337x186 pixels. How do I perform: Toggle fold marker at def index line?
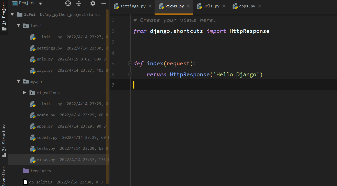coord(130,64)
